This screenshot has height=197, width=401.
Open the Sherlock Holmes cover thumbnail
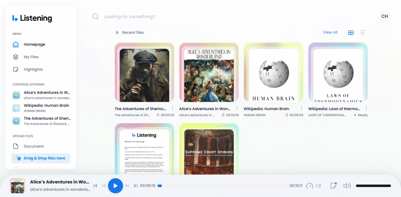[x=144, y=73]
